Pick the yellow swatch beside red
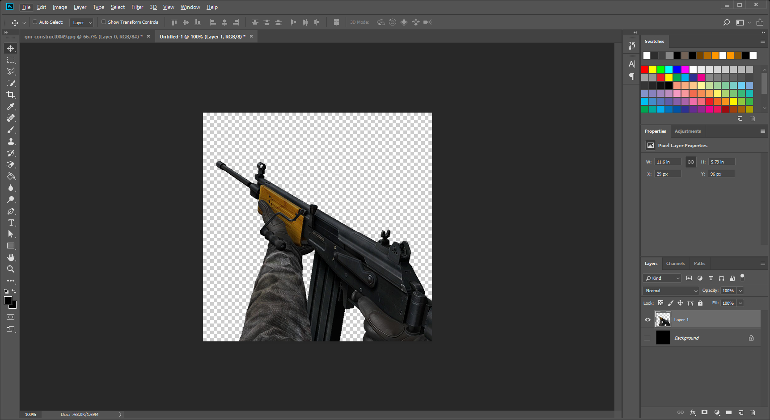This screenshot has width=770, height=420. click(x=653, y=69)
